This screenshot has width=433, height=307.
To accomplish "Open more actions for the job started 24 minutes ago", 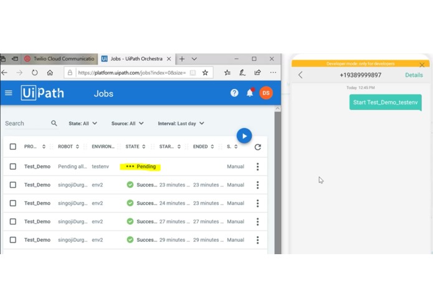I will (258, 203).
